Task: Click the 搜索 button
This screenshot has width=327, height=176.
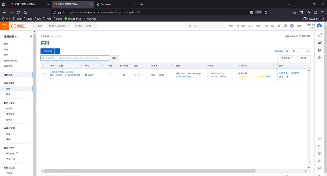Action: [x=114, y=58]
